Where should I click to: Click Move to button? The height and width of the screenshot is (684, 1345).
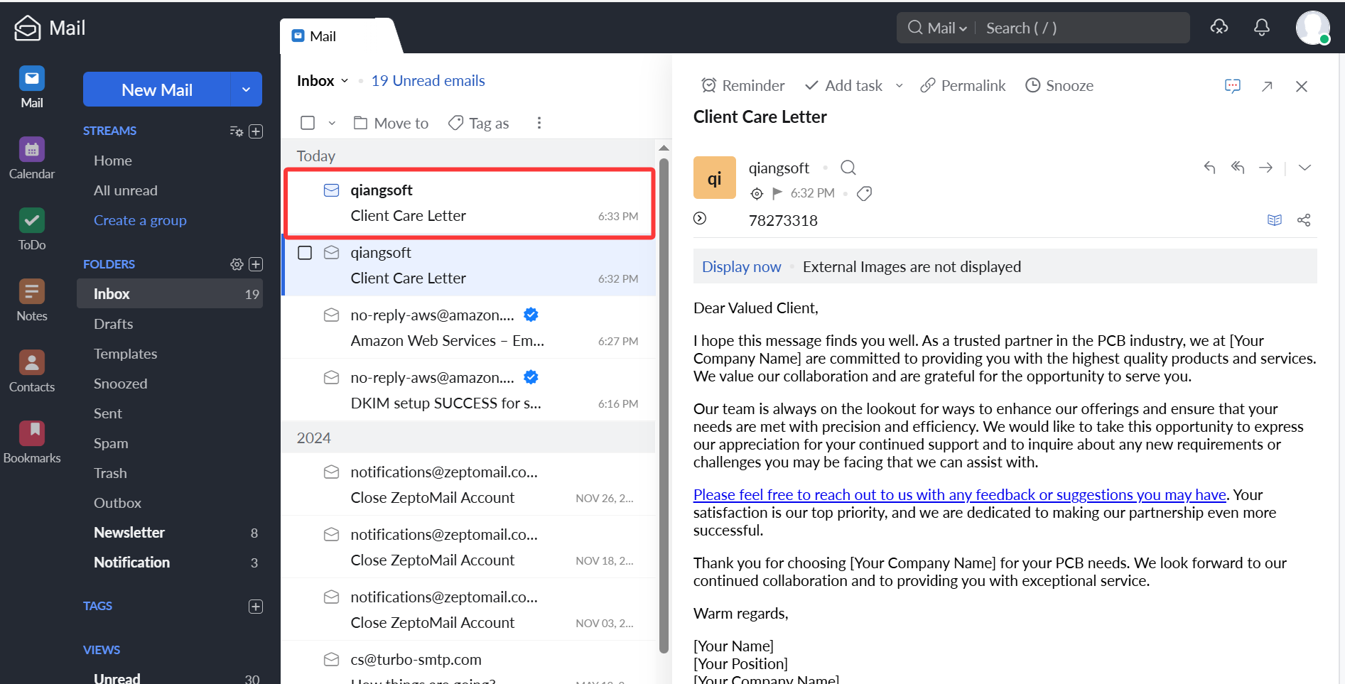tap(391, 123)
